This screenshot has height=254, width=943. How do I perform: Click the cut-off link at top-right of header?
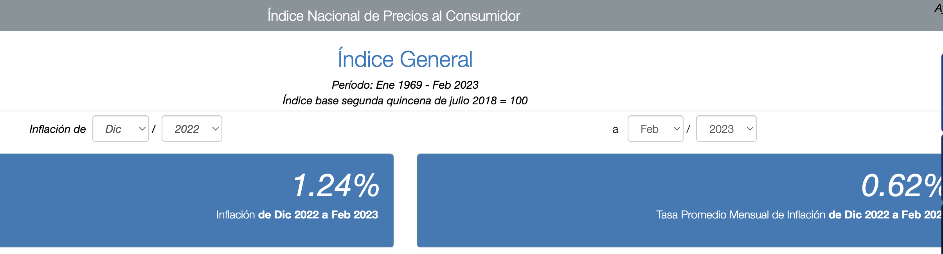939,8
